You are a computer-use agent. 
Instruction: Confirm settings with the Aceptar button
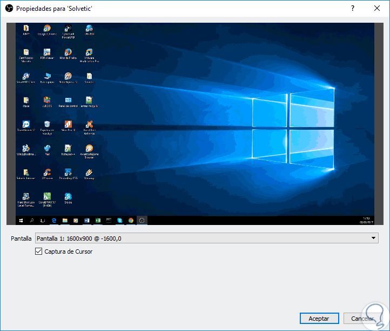pyautogui.click(x=319, y=319)
